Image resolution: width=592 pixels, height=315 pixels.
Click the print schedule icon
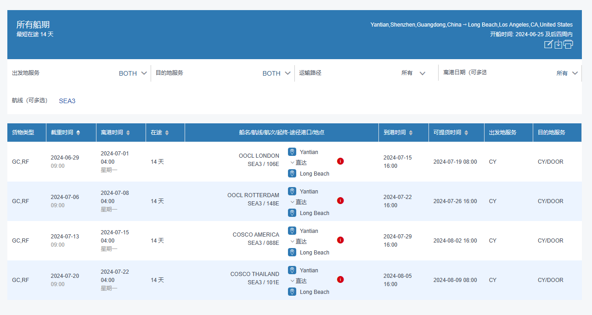[568, 44]
